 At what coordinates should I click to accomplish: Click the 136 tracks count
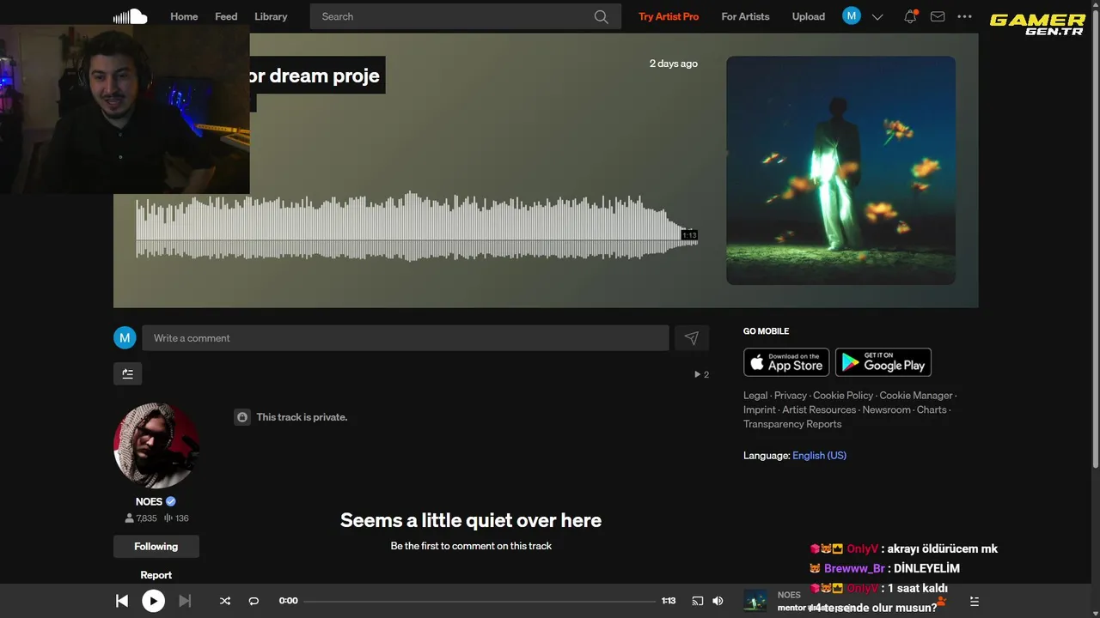pos(176,518)
